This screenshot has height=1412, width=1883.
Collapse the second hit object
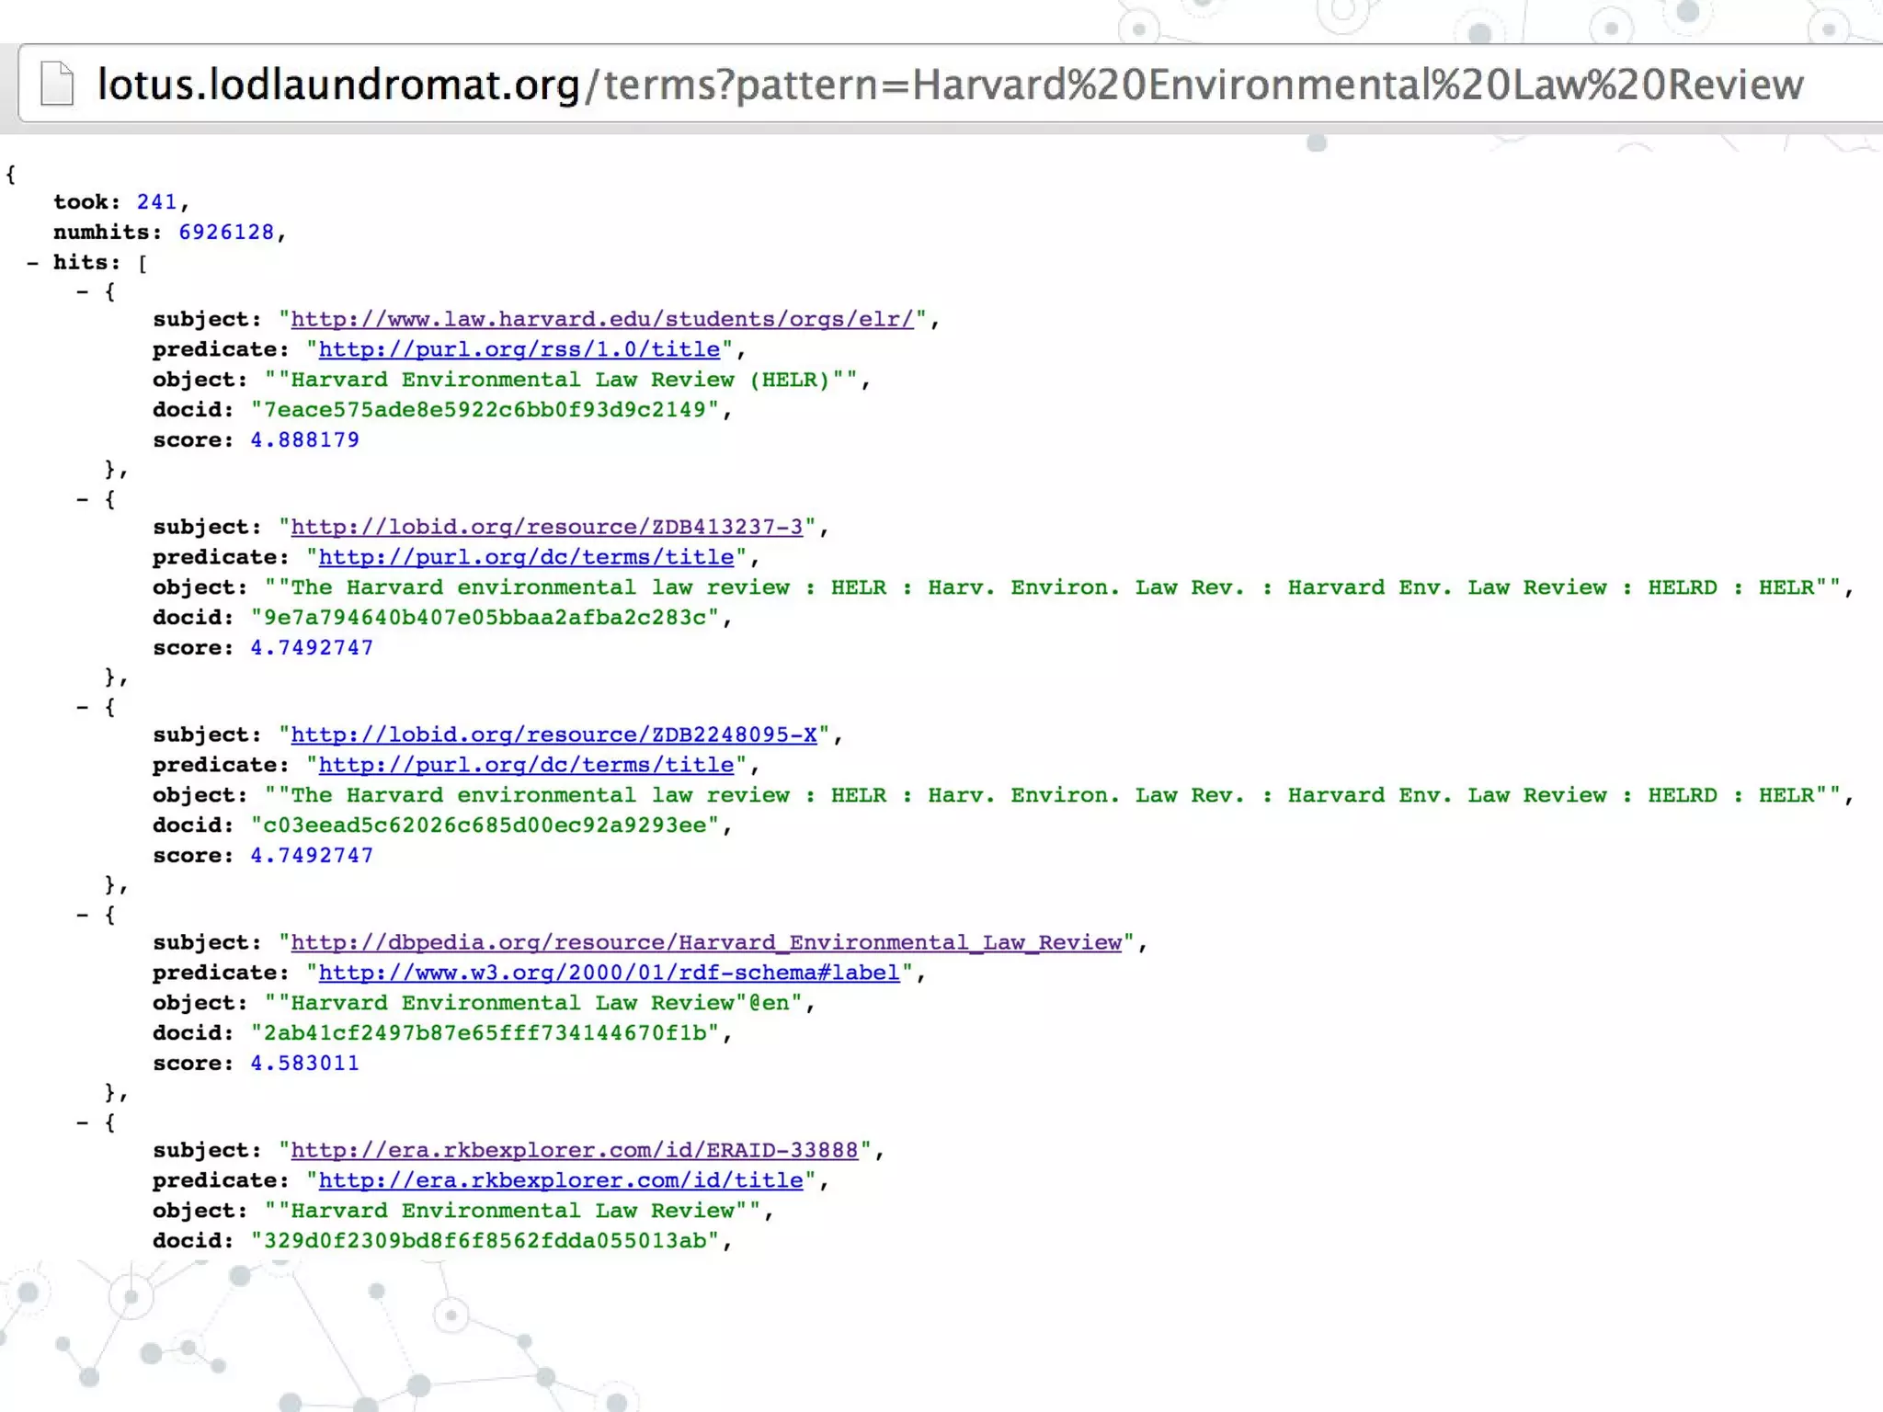click(83, 500)
